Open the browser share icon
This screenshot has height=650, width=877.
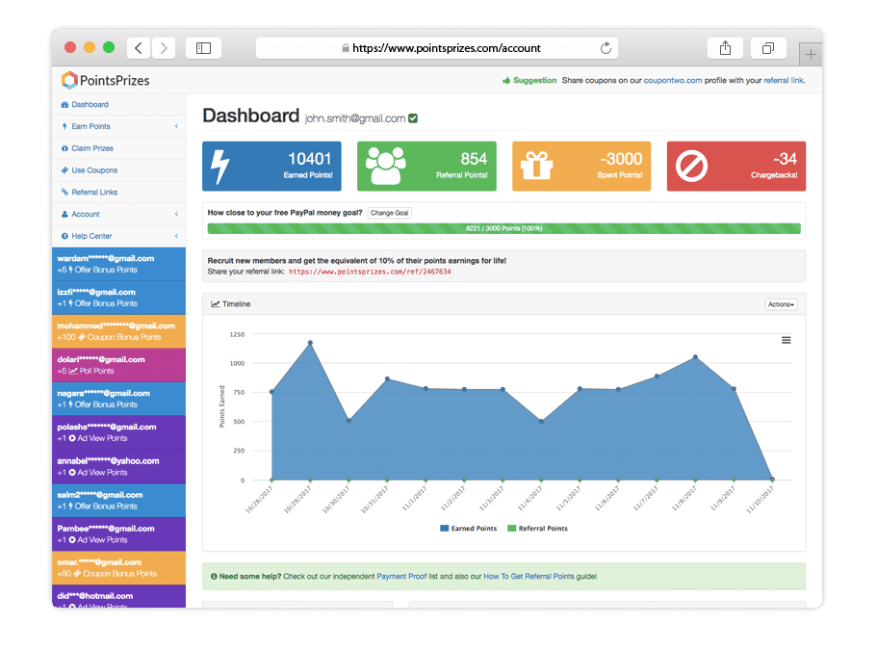point(725,48)
